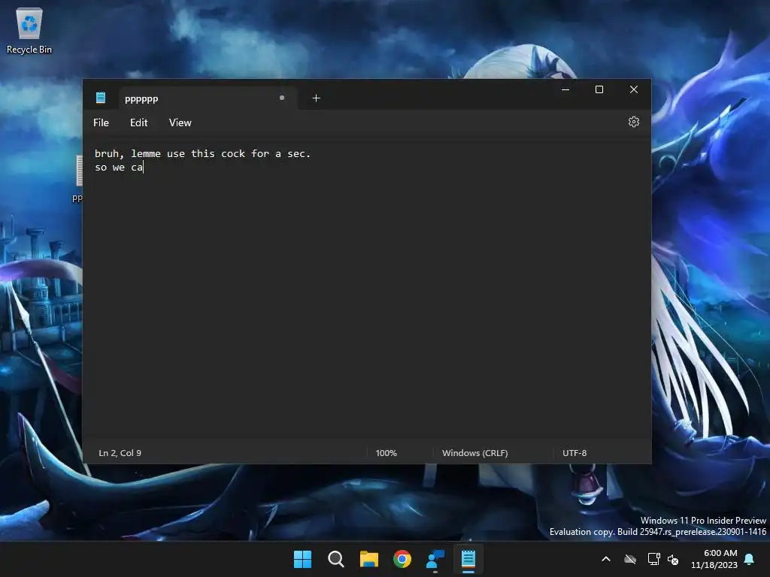Viewport: 770px width, 577px height.
Task: Open the Edit menu
Action: click(x=138, y=122)
